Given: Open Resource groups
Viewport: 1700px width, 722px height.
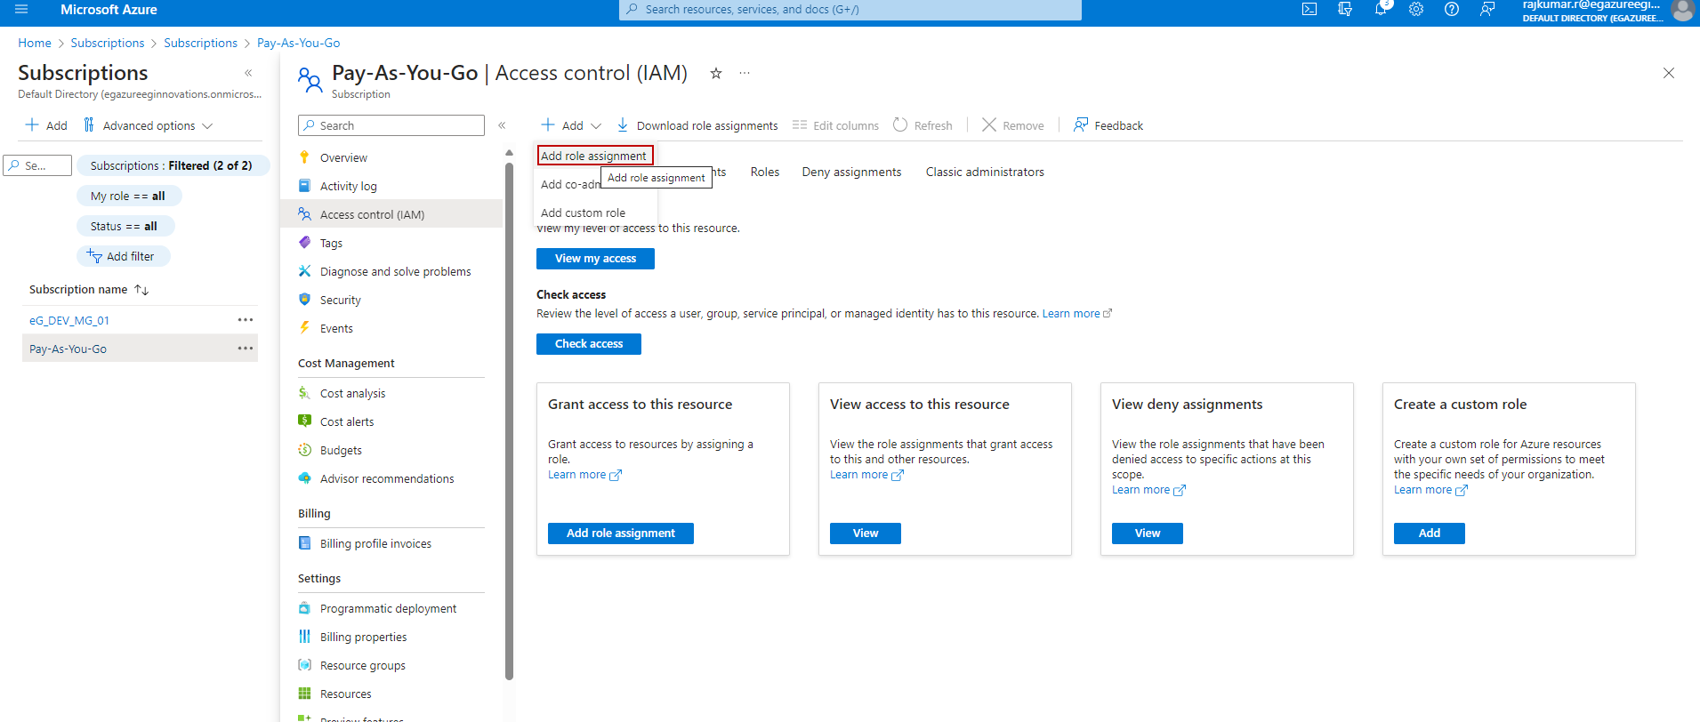Looking at the screenshot, I should [x=362, y=665].
